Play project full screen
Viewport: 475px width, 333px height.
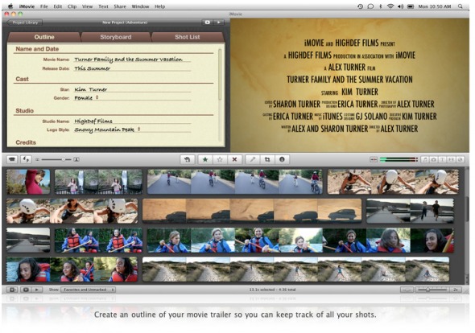point(207,23)
